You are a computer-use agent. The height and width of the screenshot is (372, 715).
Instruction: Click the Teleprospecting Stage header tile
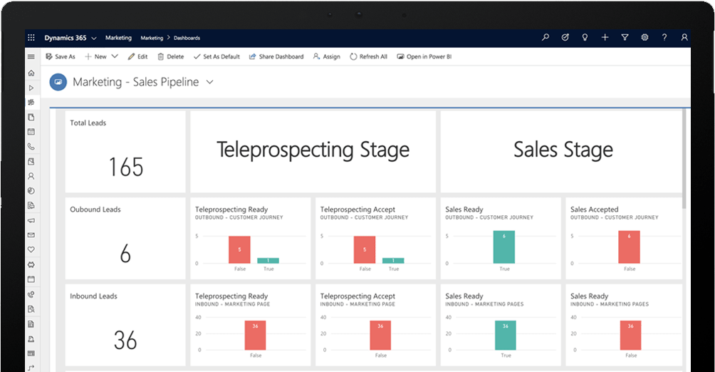tap(313, 152)
